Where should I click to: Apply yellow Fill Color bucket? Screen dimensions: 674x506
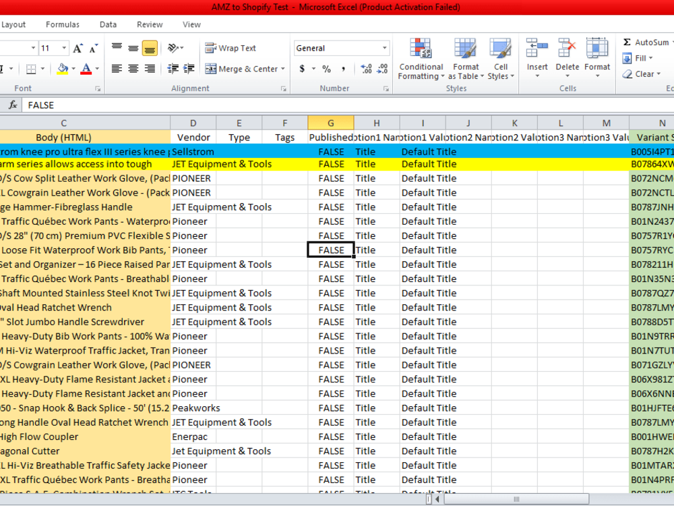[x=63, y=69]
